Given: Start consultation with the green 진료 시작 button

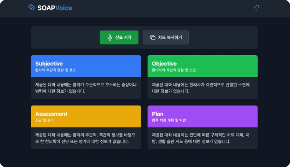Looking at the screenshot, I should point(119,37).
